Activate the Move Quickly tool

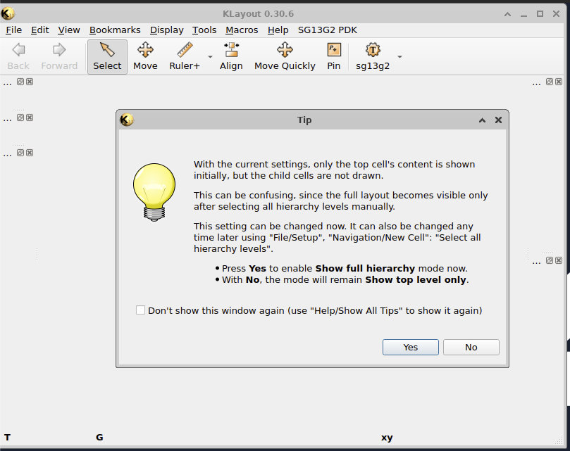[285, 56]
